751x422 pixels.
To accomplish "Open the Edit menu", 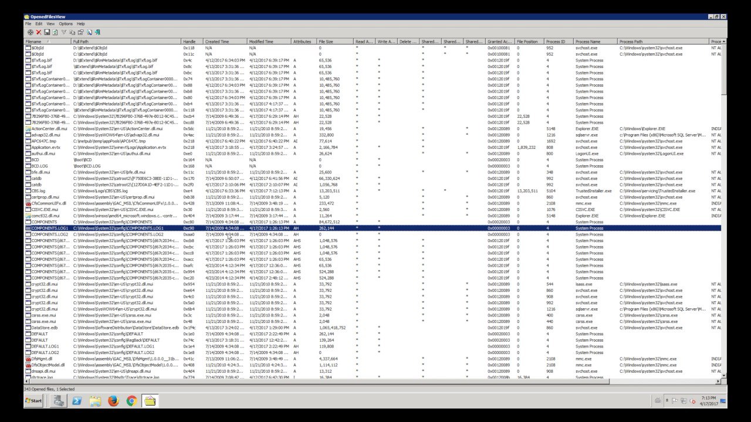I will coord(38,23).
